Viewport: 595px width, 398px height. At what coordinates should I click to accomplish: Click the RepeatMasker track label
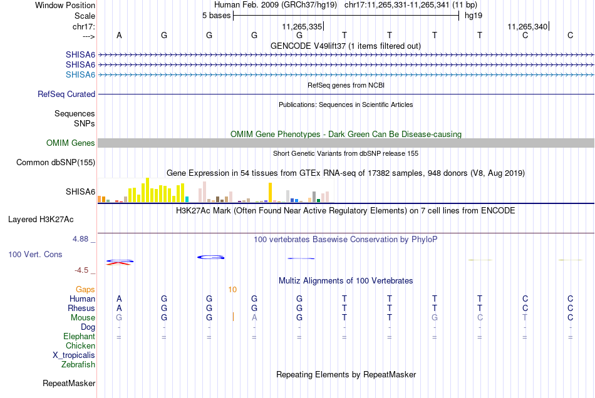click(x=69, y=383)
